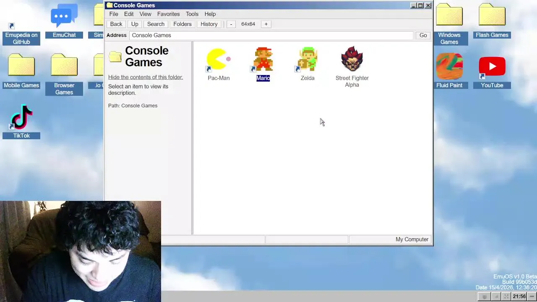Toggle the Folders pane button
Screen dimensions: 537x302
(182, 24)
